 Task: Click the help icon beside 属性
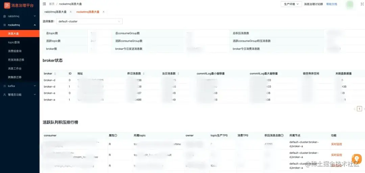coord(116,135)
